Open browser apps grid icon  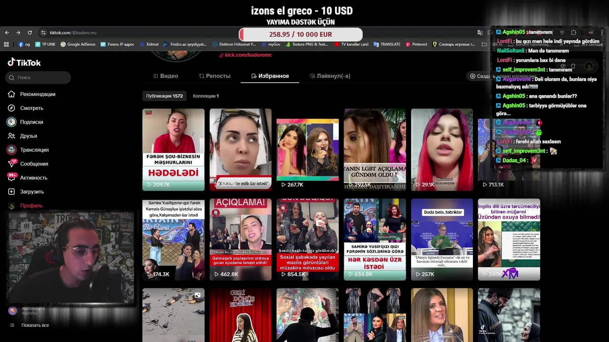click(x=6, y=44)
